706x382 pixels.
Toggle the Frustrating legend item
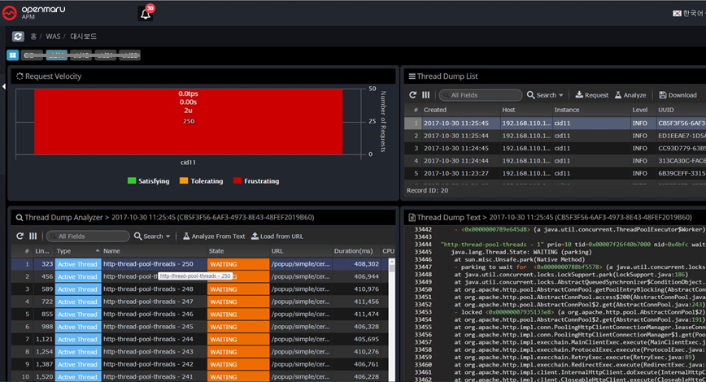pyautogui.click(x=256, y=181)
